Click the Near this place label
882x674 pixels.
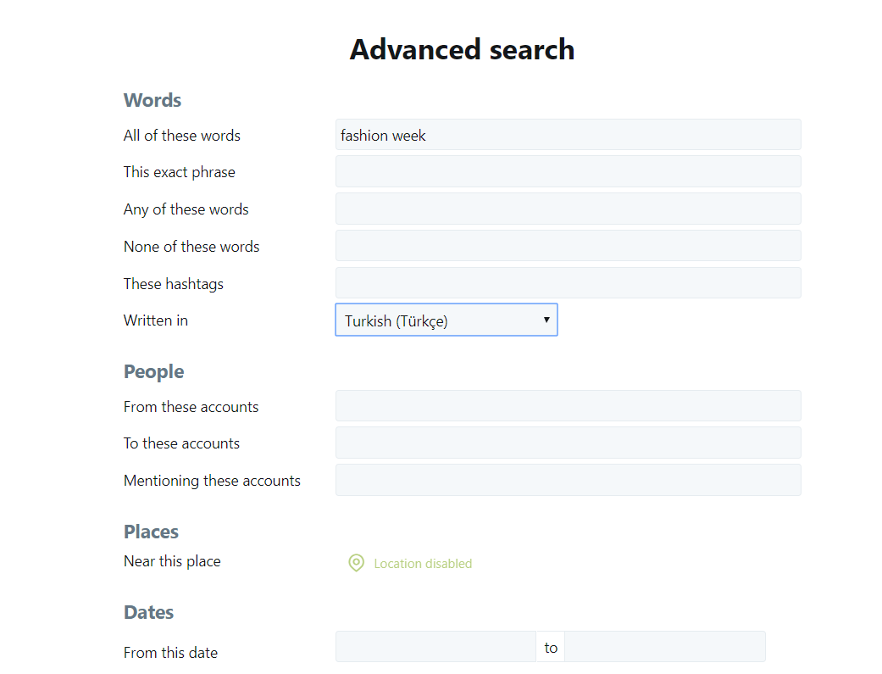point(172,561)
